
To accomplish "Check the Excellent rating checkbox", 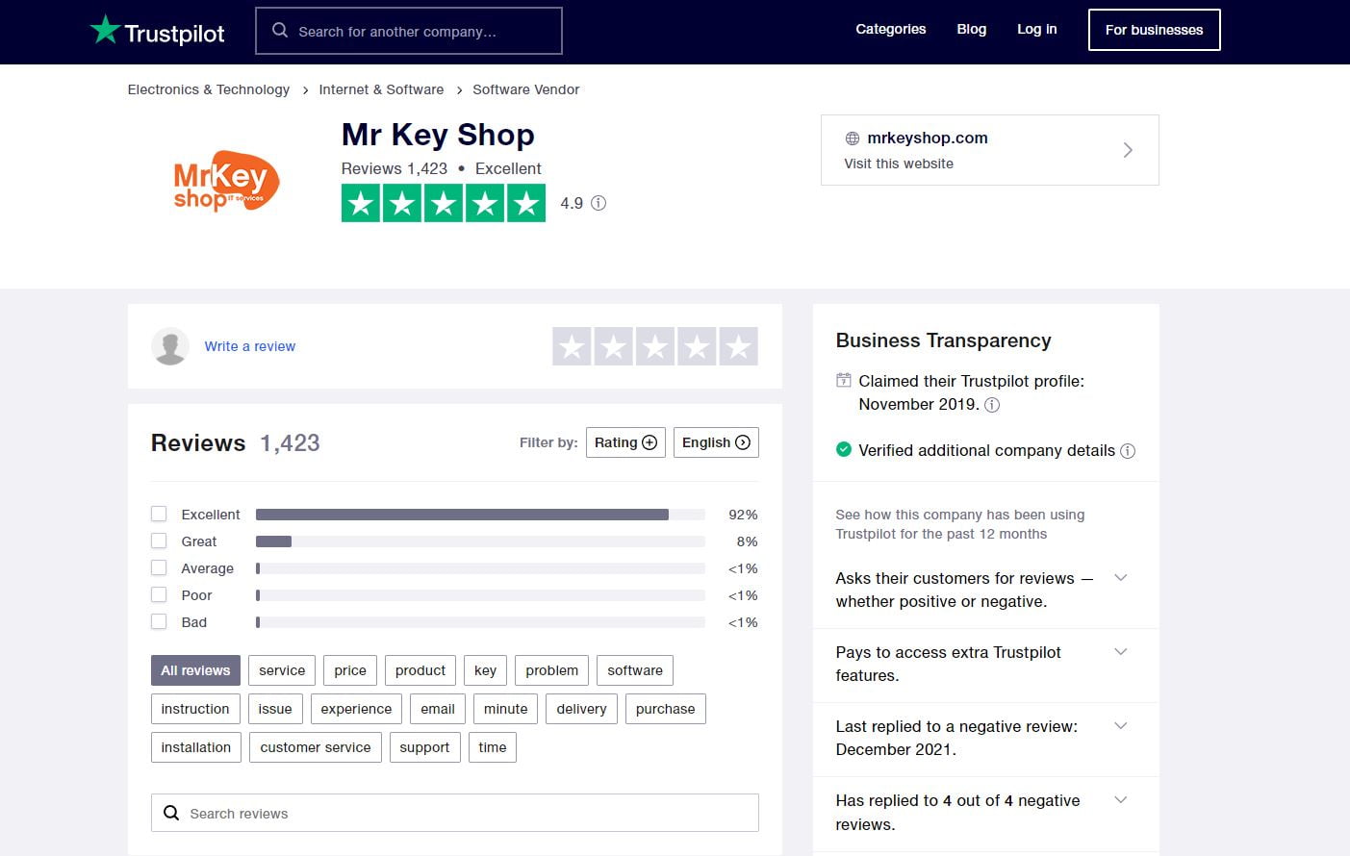I will 159,514.
